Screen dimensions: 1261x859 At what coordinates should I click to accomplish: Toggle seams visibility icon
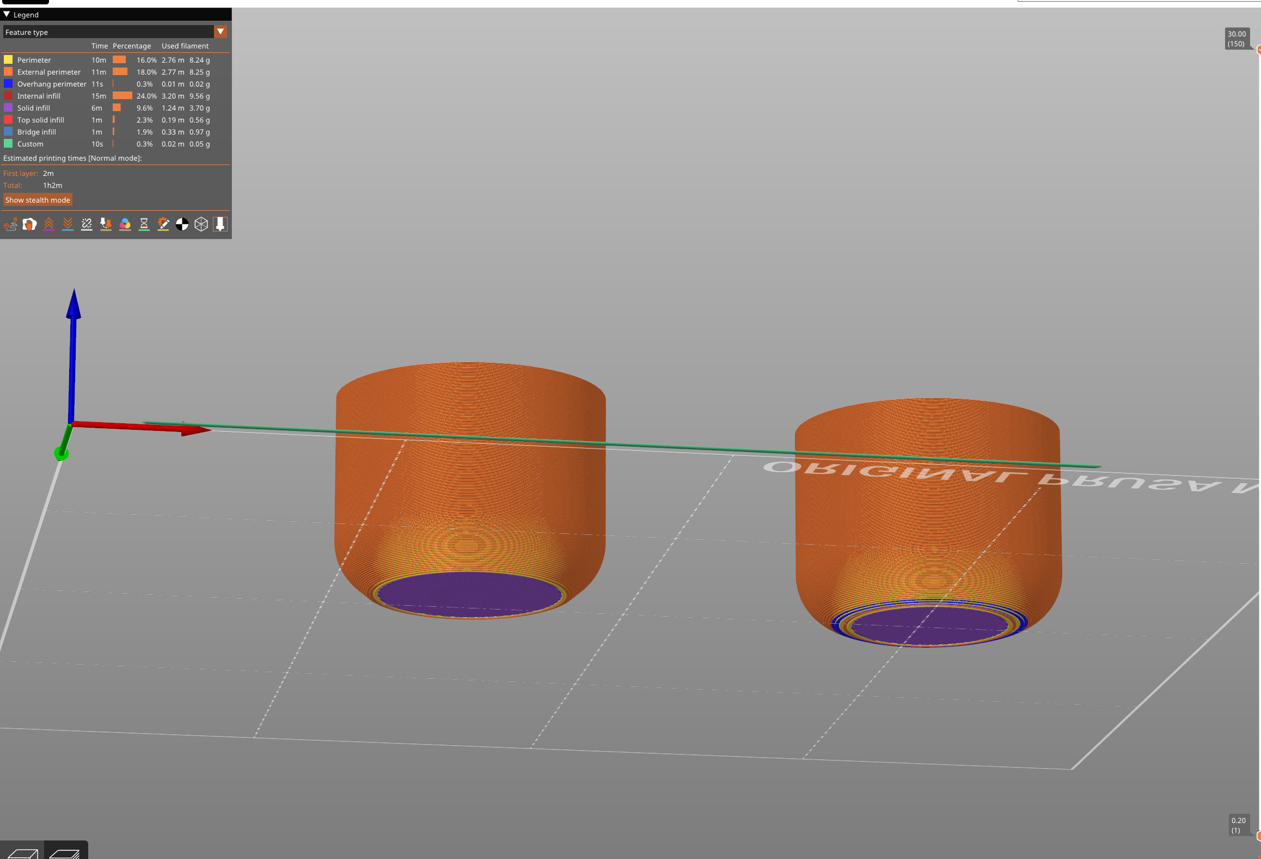[87, 224]
